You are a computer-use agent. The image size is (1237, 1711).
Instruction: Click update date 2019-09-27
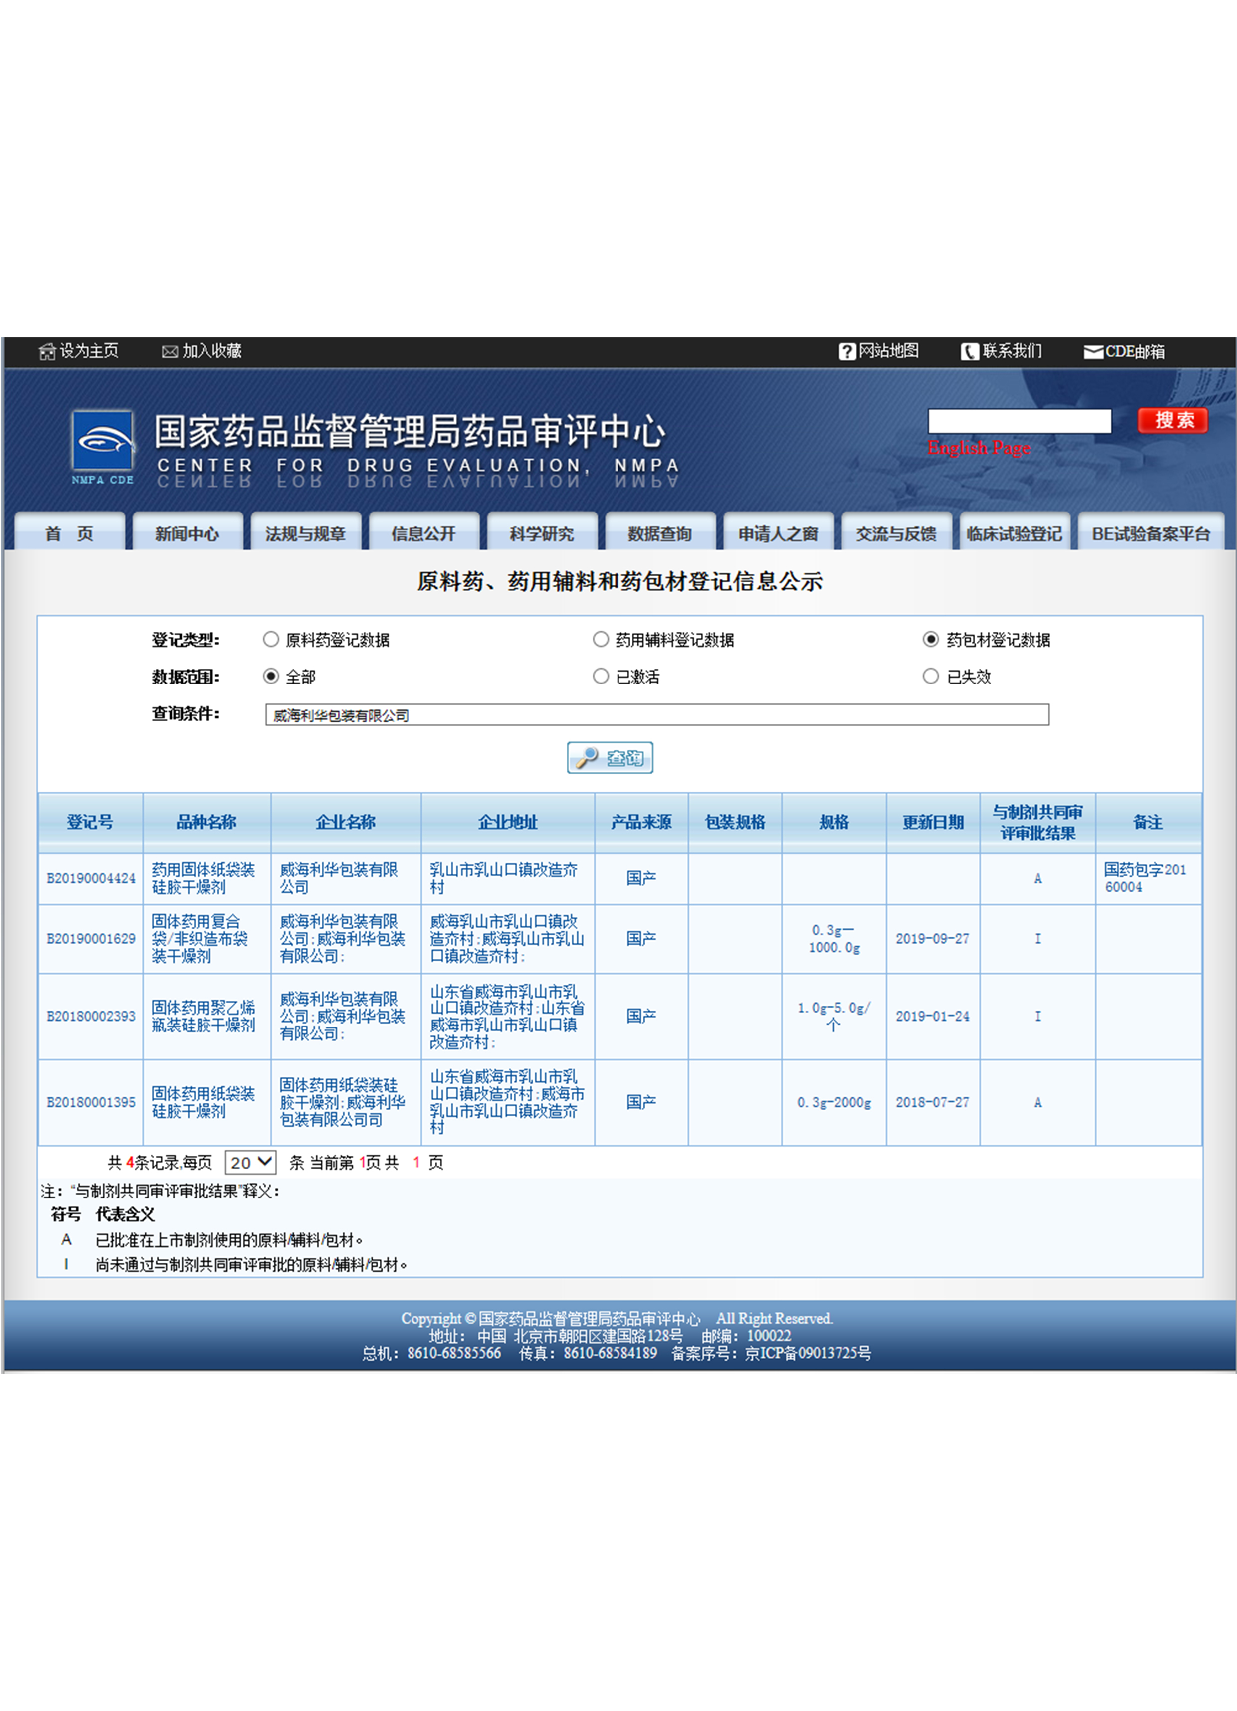[x=932, y=938]
